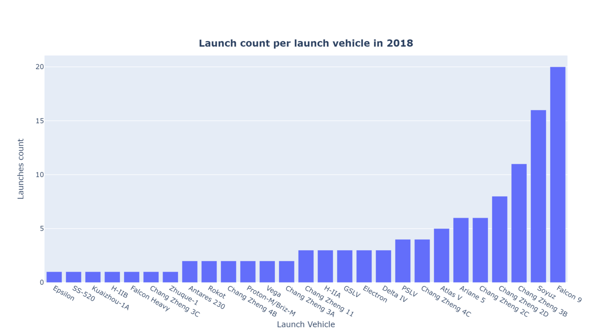Image resolution: width=612 pixels, height=333 pixels.
Task: Click the Kuaizhou-1A x-axis label
Action: point(111,298)
